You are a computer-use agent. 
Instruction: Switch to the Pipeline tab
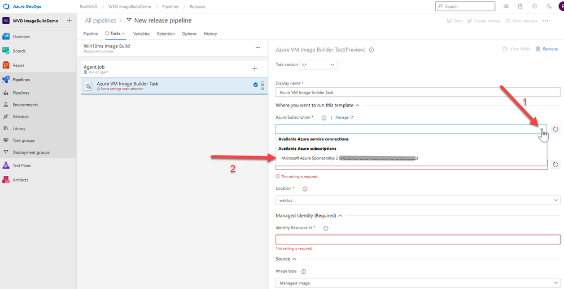click(91, 34)
